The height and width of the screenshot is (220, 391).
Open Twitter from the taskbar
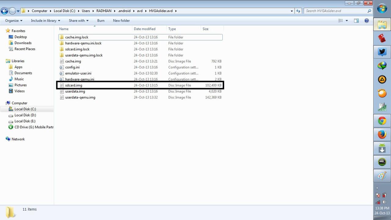382,52
